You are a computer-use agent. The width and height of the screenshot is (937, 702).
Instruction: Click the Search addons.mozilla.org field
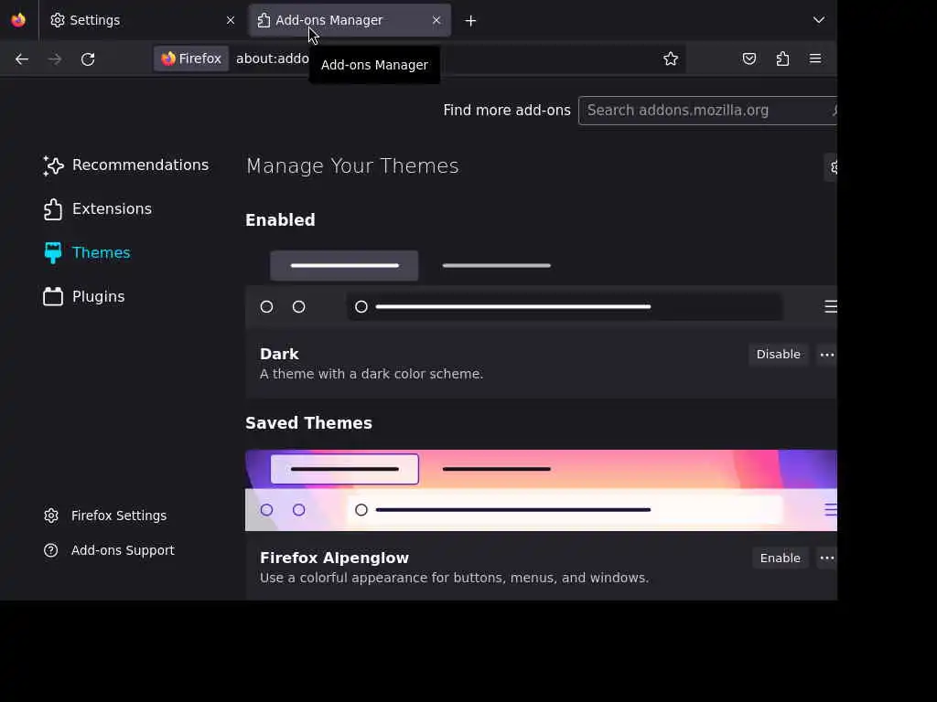(x=707, y=111)
